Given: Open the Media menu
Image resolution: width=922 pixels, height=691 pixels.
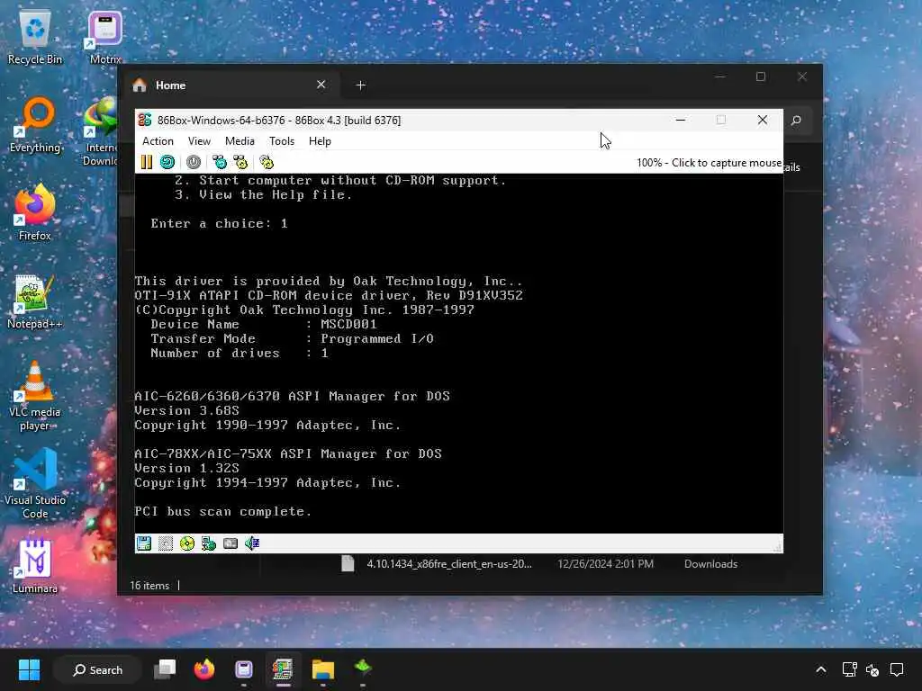Looking at the screenshot, I should 240,141.
